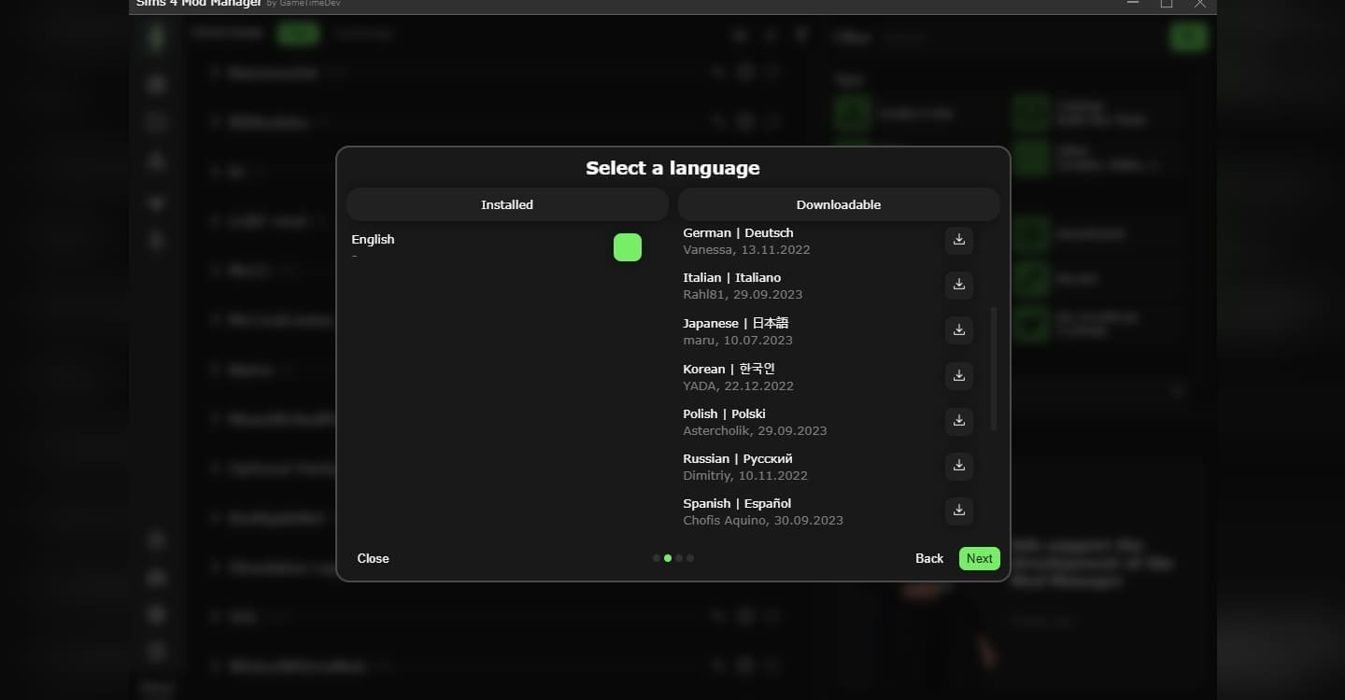Jump to the first pager dot
Screen dimensions: 1345x700
point(657,558)
